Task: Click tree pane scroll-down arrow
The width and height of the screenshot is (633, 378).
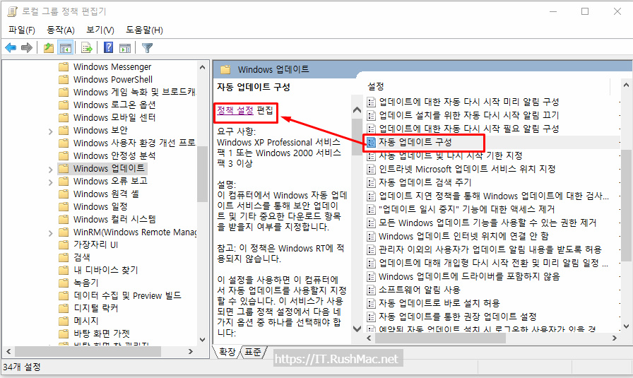Action: (202, 340)
